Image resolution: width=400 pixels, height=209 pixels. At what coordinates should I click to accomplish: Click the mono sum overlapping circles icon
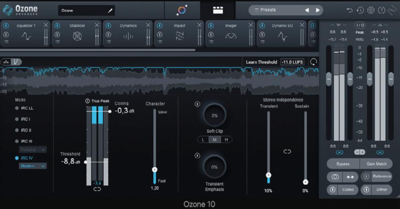click(335, 176)
